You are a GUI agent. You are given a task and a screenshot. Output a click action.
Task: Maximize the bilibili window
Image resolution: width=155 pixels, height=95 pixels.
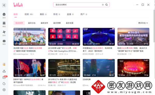coord(143,5)
